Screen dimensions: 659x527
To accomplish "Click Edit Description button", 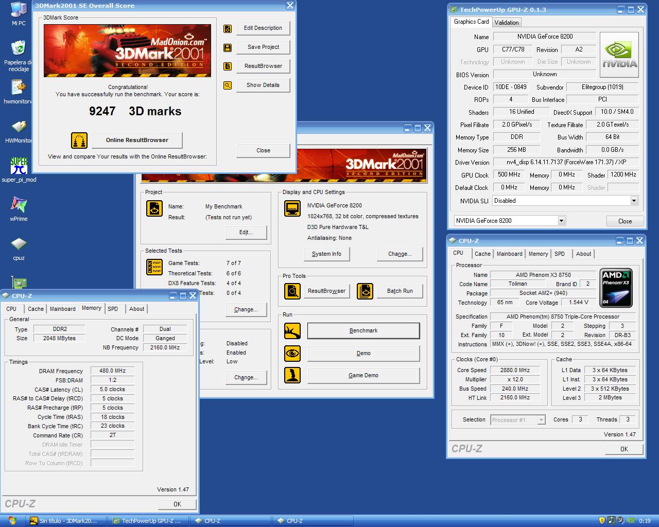I will coord(263,28).
